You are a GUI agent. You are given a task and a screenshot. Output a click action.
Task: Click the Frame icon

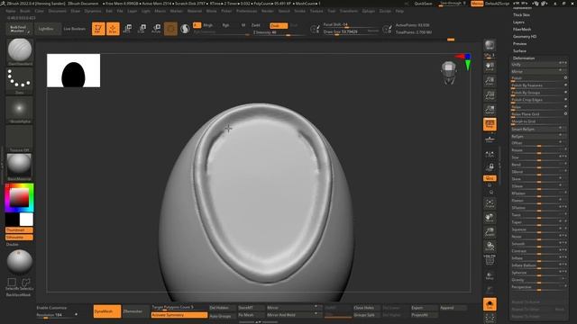click(490, 203)
